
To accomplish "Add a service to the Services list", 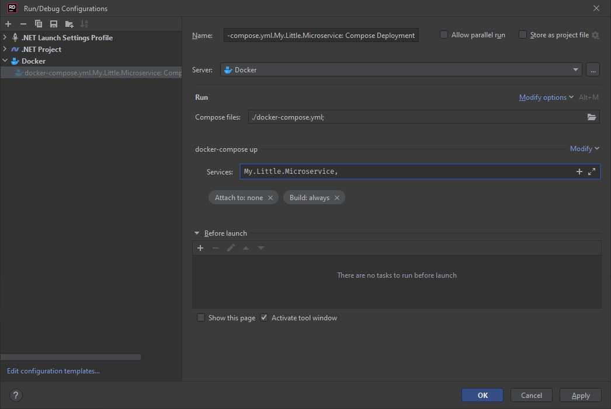I will (579, 171).
